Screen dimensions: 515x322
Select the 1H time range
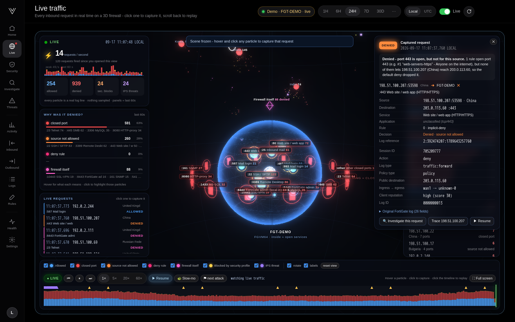pyautogui.click(x=325, y=11)
